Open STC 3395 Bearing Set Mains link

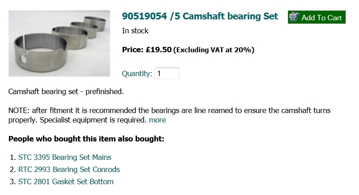pos(64,158)
